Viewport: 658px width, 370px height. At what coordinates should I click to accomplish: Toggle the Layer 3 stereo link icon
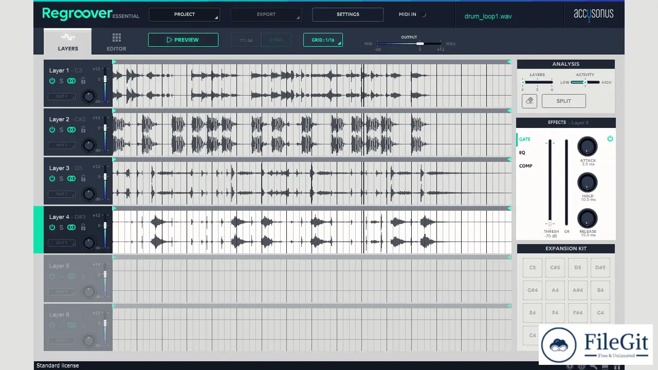click(x=71, y=178)
